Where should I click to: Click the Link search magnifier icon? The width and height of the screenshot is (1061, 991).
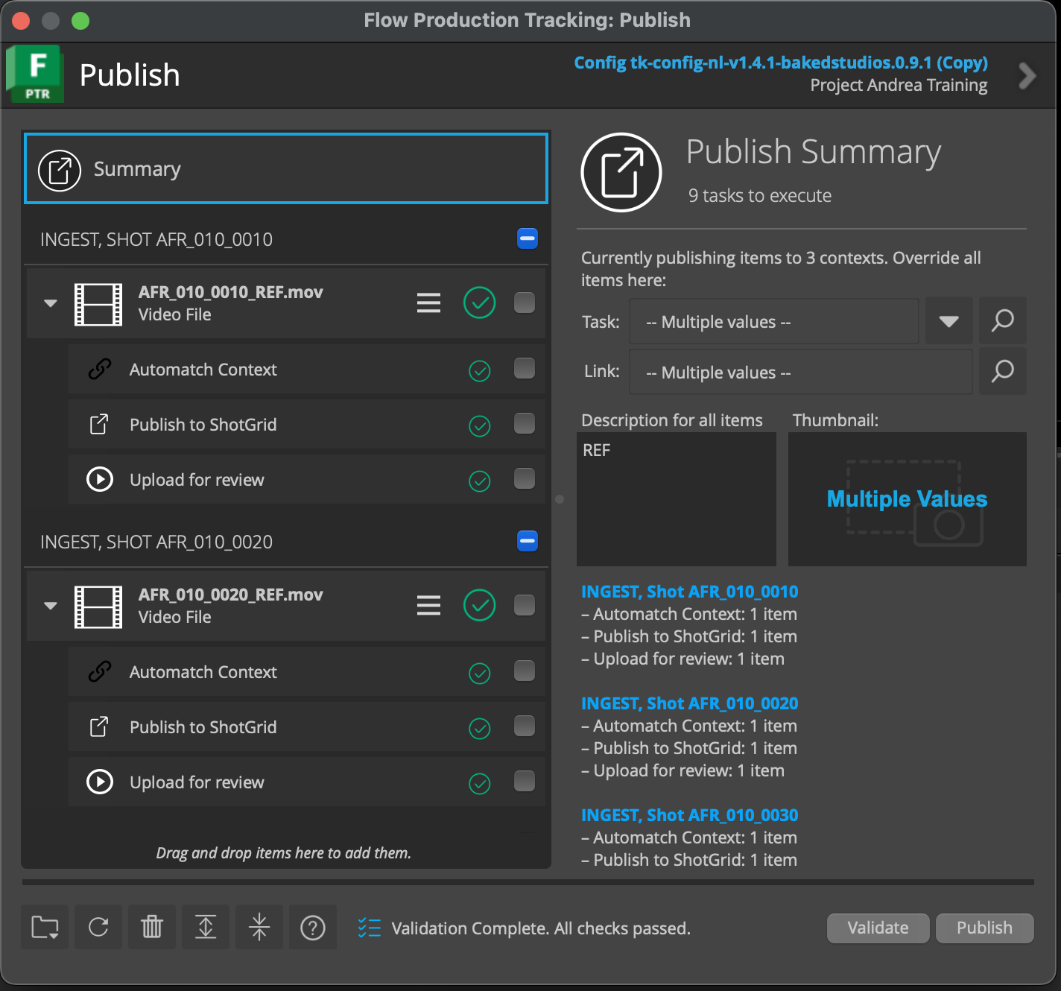(x=1002, y=371)
